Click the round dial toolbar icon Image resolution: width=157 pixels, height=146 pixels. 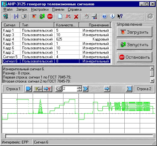[86, 16]
